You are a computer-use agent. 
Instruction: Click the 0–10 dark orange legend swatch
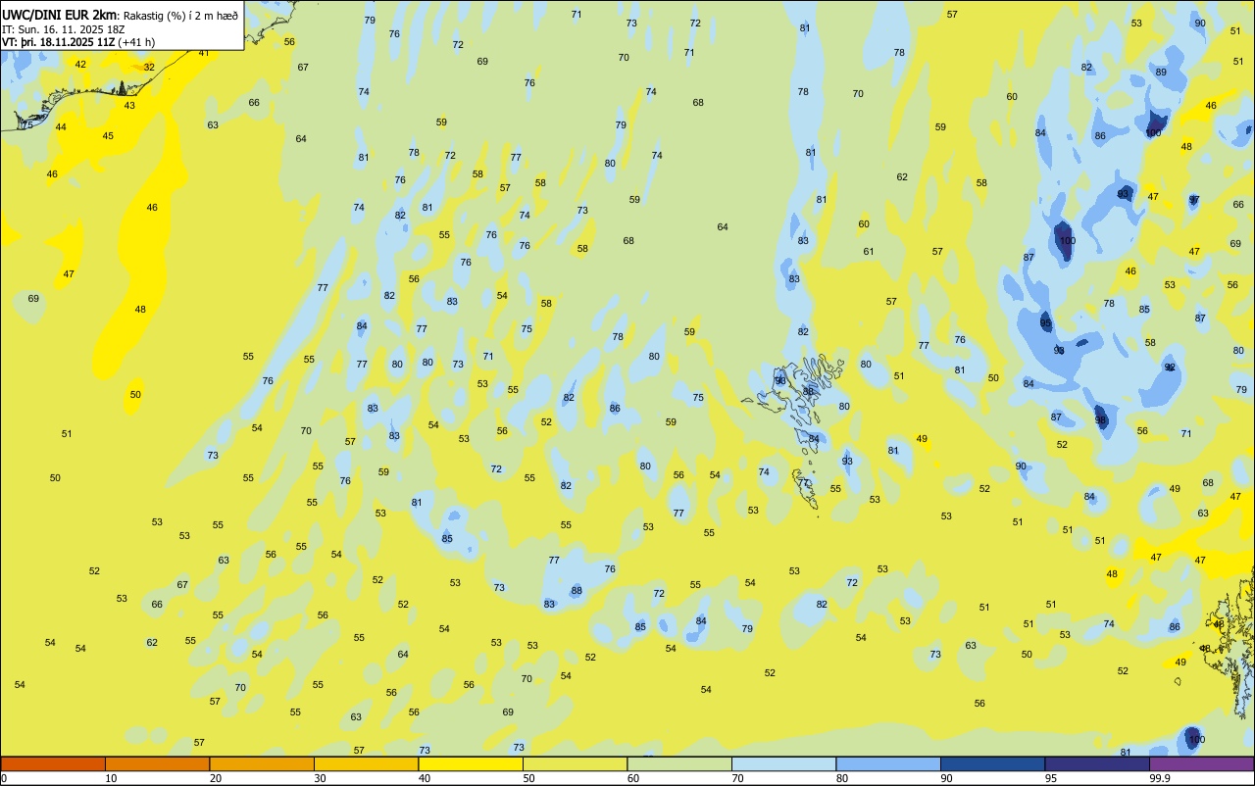coord(53,763)
